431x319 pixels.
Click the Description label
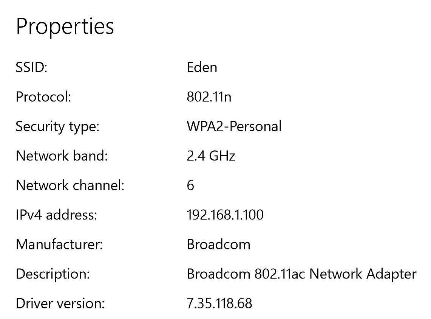[53, 274]
